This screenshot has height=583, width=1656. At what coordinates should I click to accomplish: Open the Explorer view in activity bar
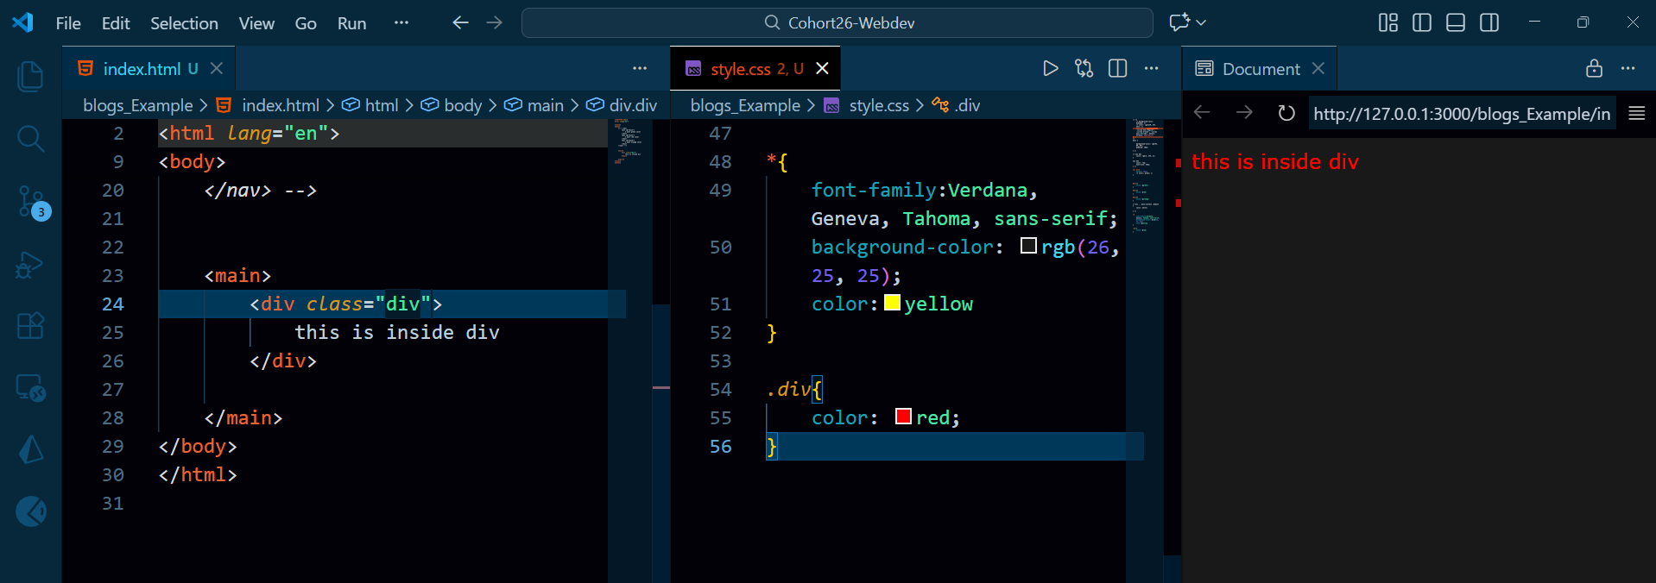pyautogui.click(x=30, y=77)
